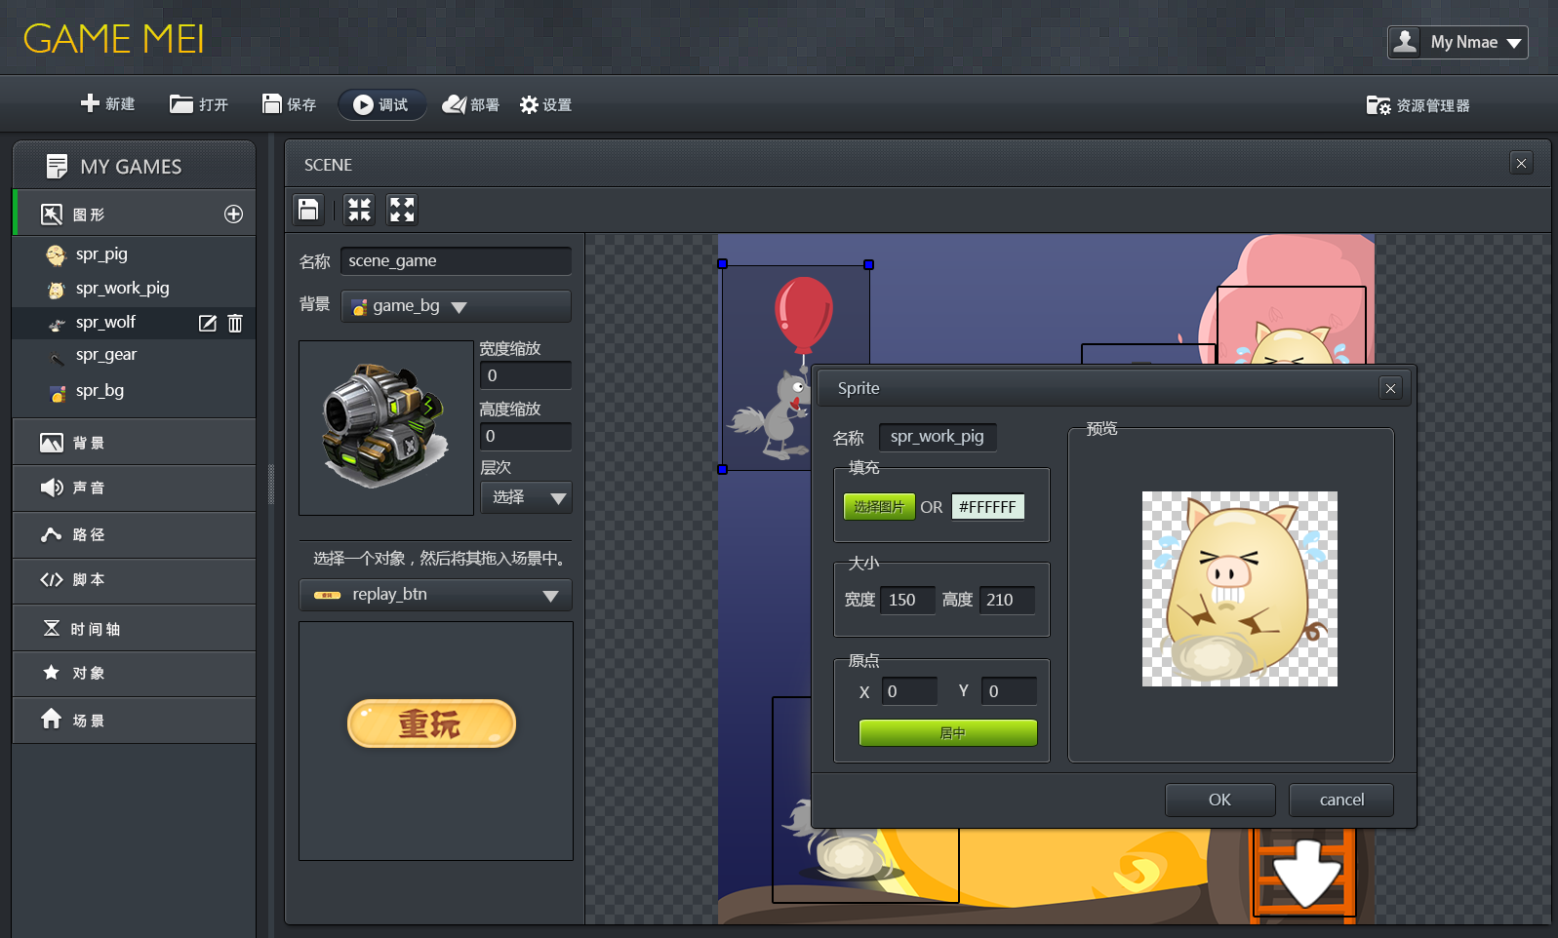Image resolution: width=1558 pixels, height=938 pixels.
Task: Click the #FFFFFF fill color field
Action: click(987, 507)
